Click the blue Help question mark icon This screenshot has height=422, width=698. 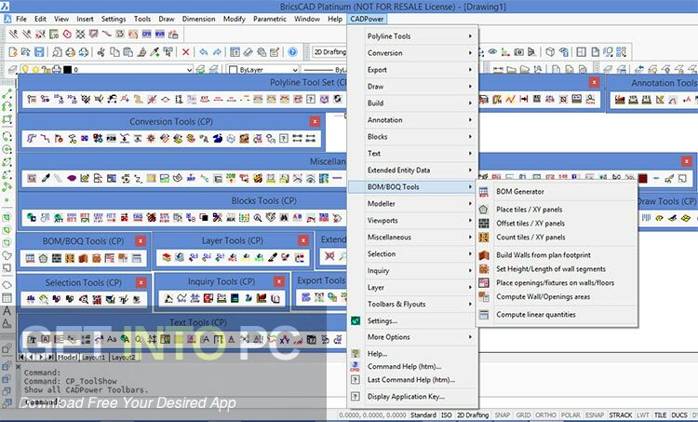292,52
